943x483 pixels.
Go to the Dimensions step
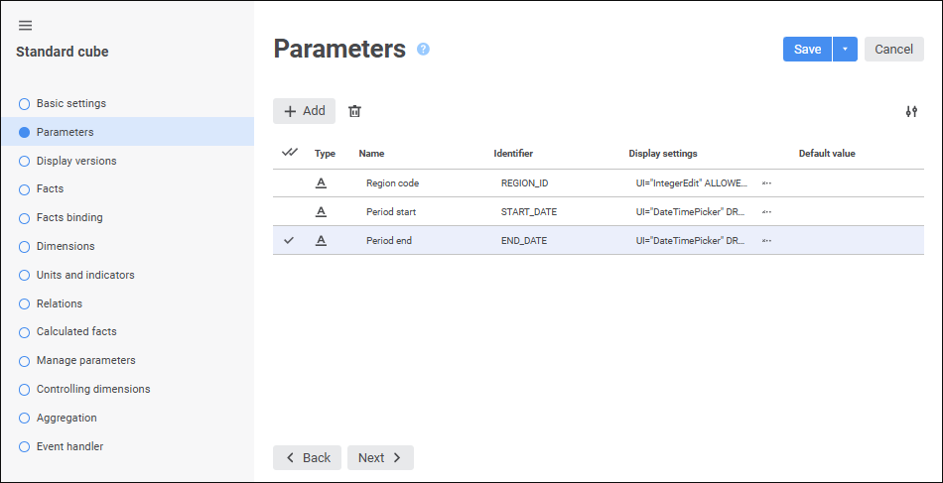(x=66, y=246)
